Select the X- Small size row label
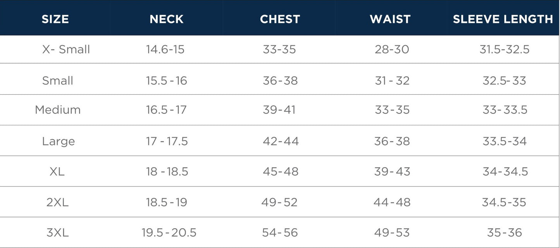560x248 pixels. click(x=66, y=50)
